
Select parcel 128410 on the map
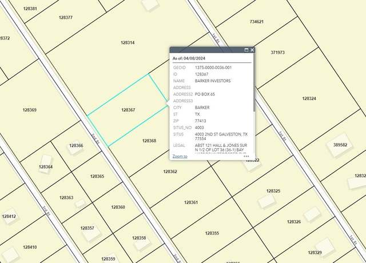(x=30, y=247)
